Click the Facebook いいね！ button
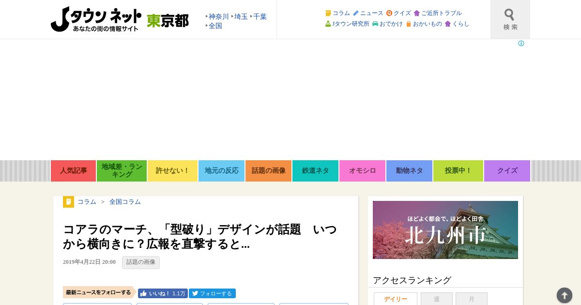Screen dimensions: 581x305 tap(163, 293)
